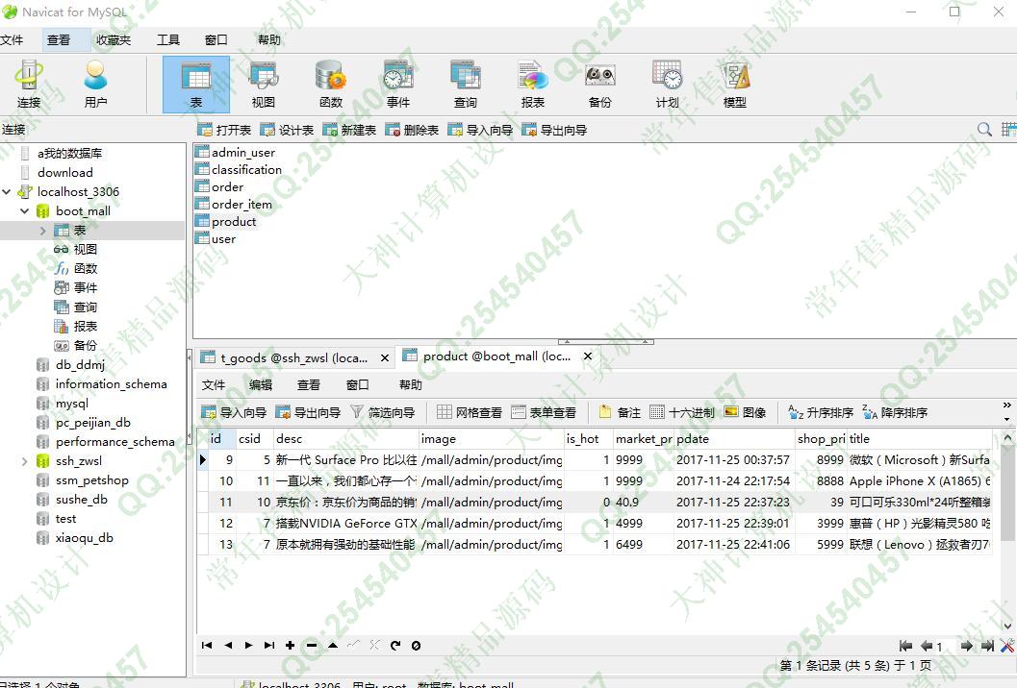Select the cell with pdate 2017-11-25 22:39:01

733,524
